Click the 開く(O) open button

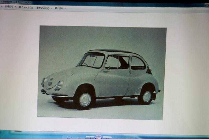(x=59, y=8)
